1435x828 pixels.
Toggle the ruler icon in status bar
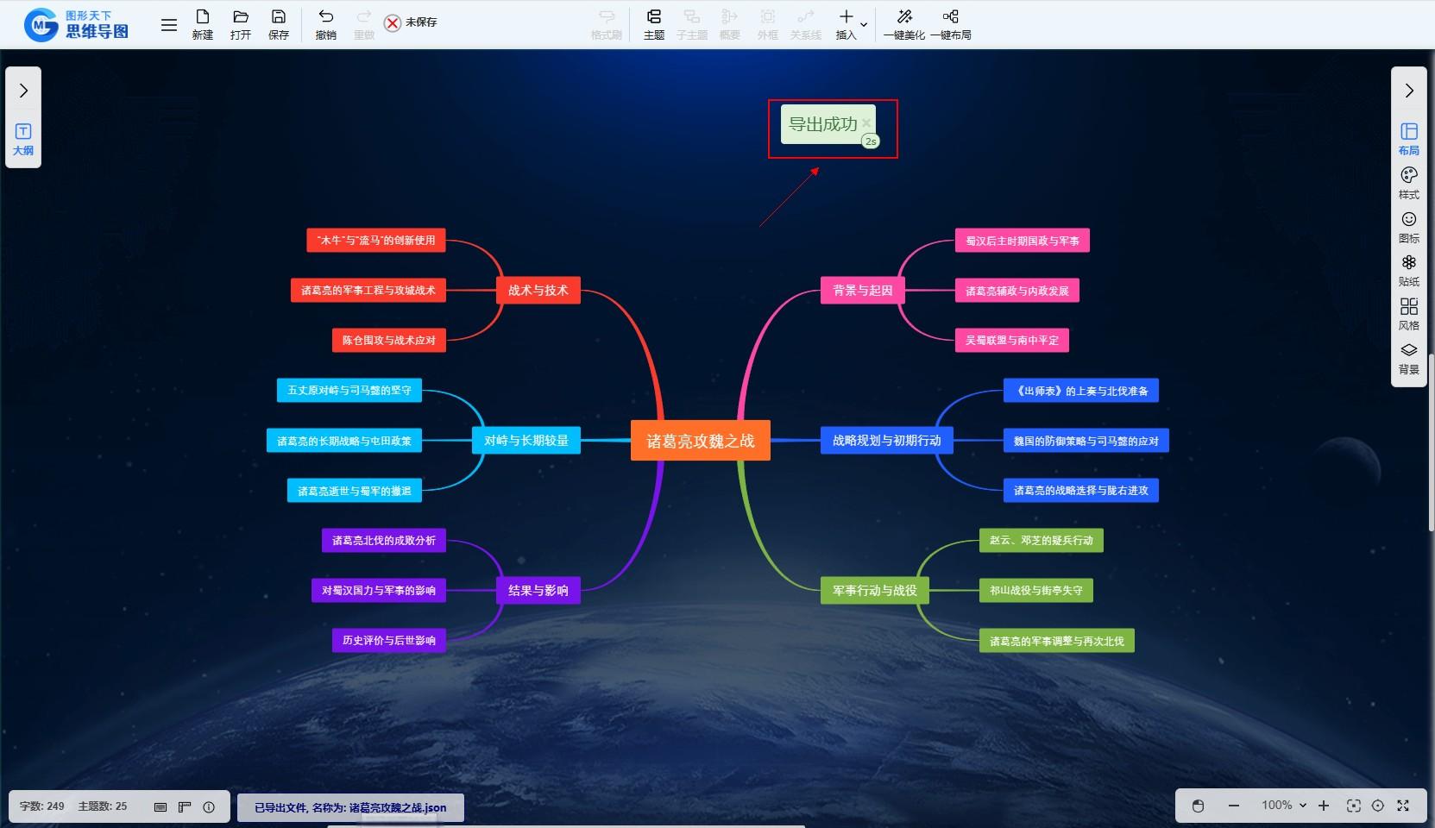[x=185, y=807]
